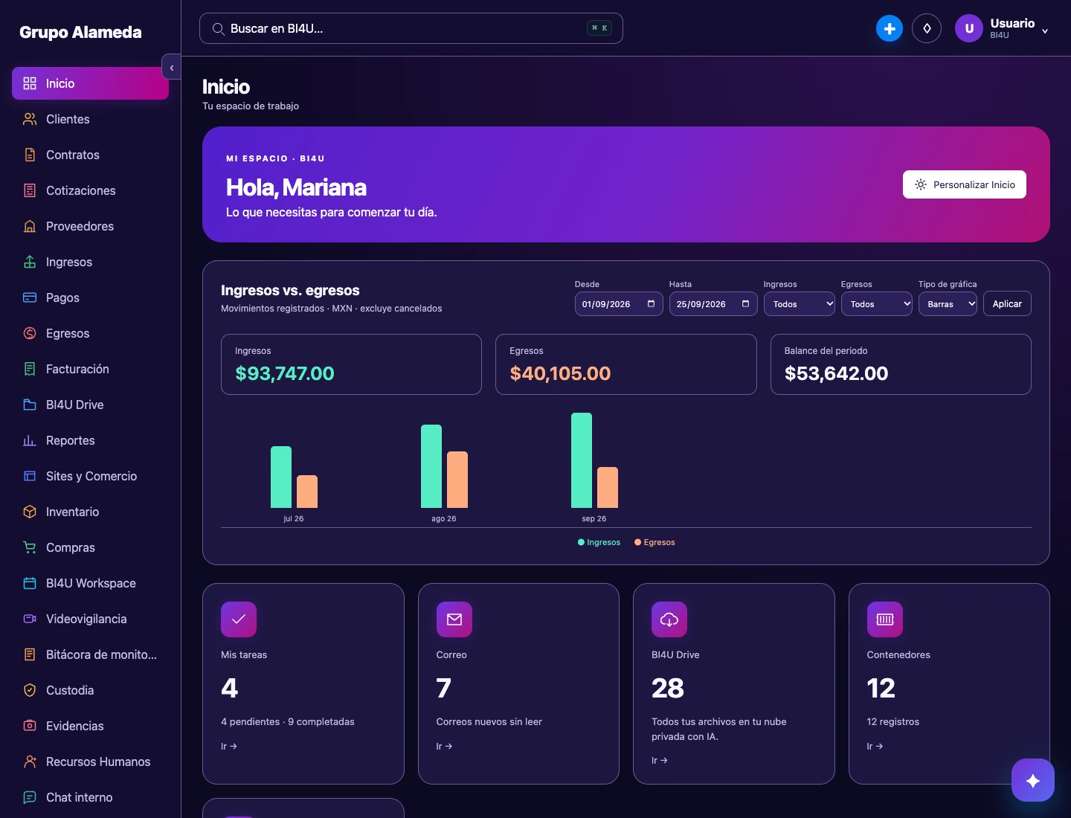This screenshot has width=1071, height=818.
Task: Click the Reportes chart icon in sidebar
Action: click(30, 440)
